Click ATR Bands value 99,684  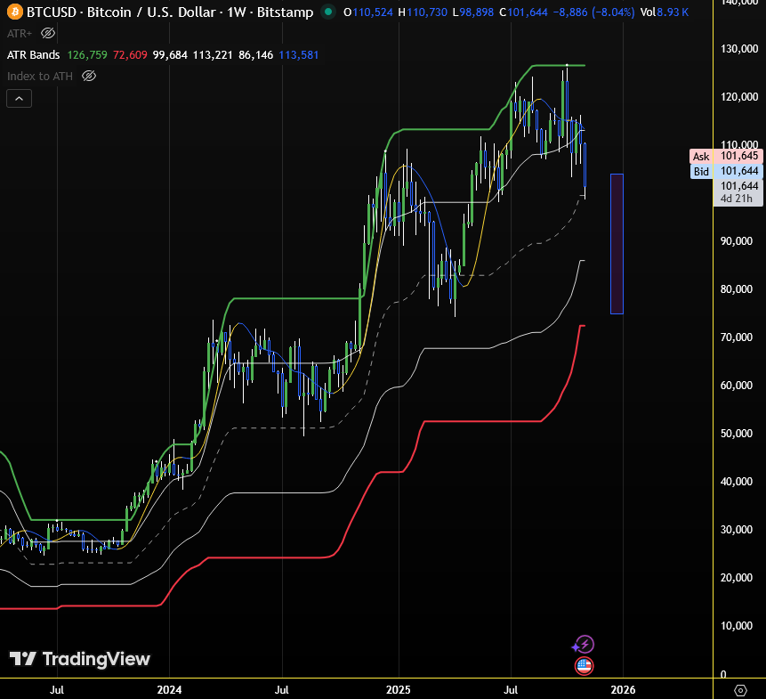(170, 54)
